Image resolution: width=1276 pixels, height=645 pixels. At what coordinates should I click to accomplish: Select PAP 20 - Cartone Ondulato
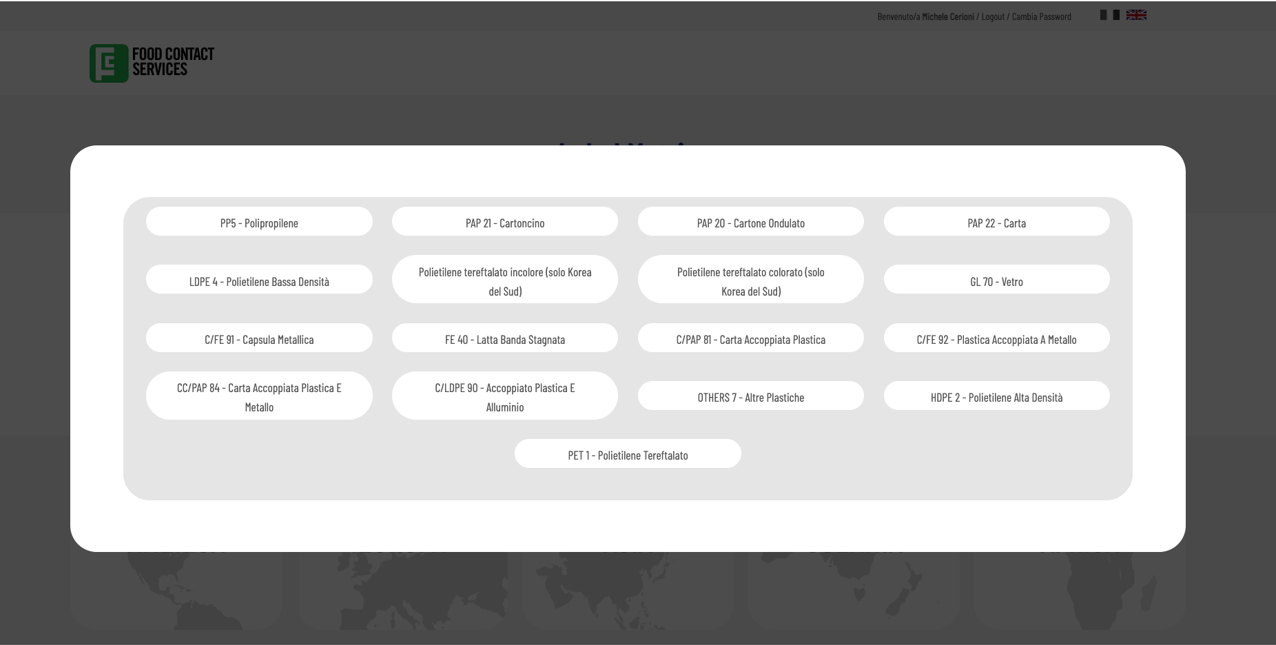(750, 222)
